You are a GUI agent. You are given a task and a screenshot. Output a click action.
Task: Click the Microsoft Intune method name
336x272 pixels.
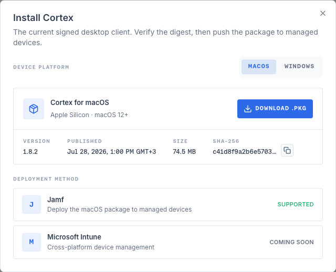[x=74, y=237]
